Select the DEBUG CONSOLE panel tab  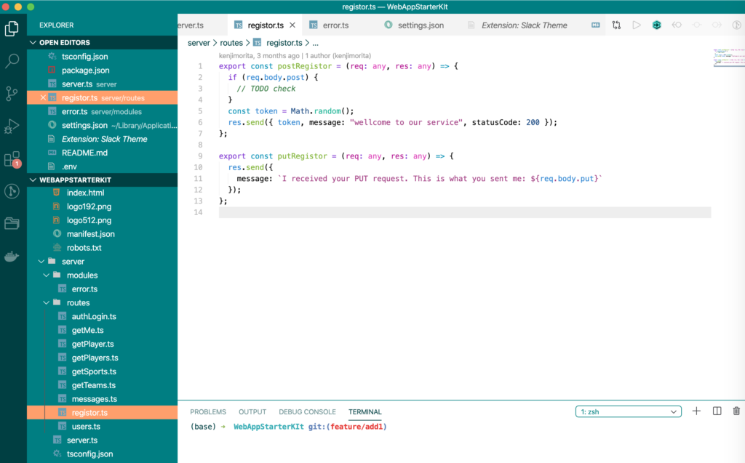pyautogui.click(x=307, y=411)
